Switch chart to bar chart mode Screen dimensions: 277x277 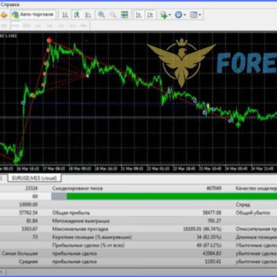tap(65, 15)
